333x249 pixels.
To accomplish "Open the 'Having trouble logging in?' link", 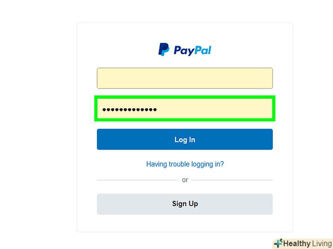I will 185,164.
